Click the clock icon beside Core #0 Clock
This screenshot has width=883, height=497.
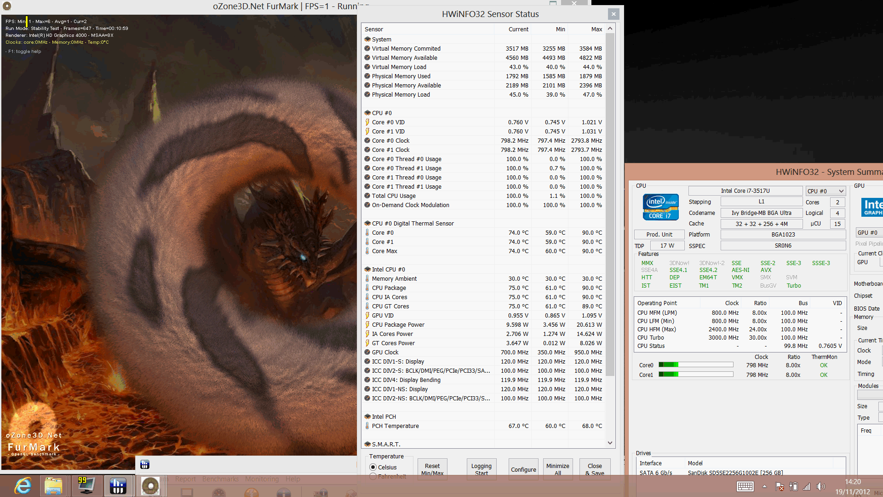(x=367, y=141)
